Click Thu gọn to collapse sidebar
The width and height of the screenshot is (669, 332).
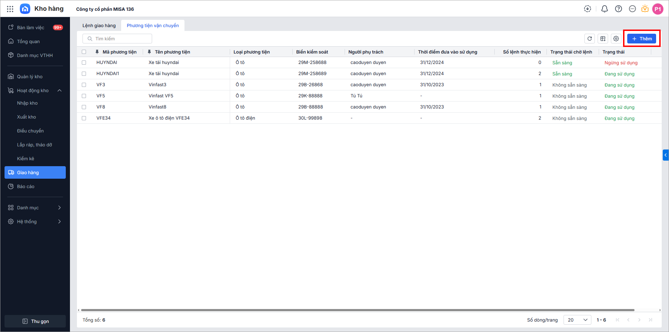35,321
